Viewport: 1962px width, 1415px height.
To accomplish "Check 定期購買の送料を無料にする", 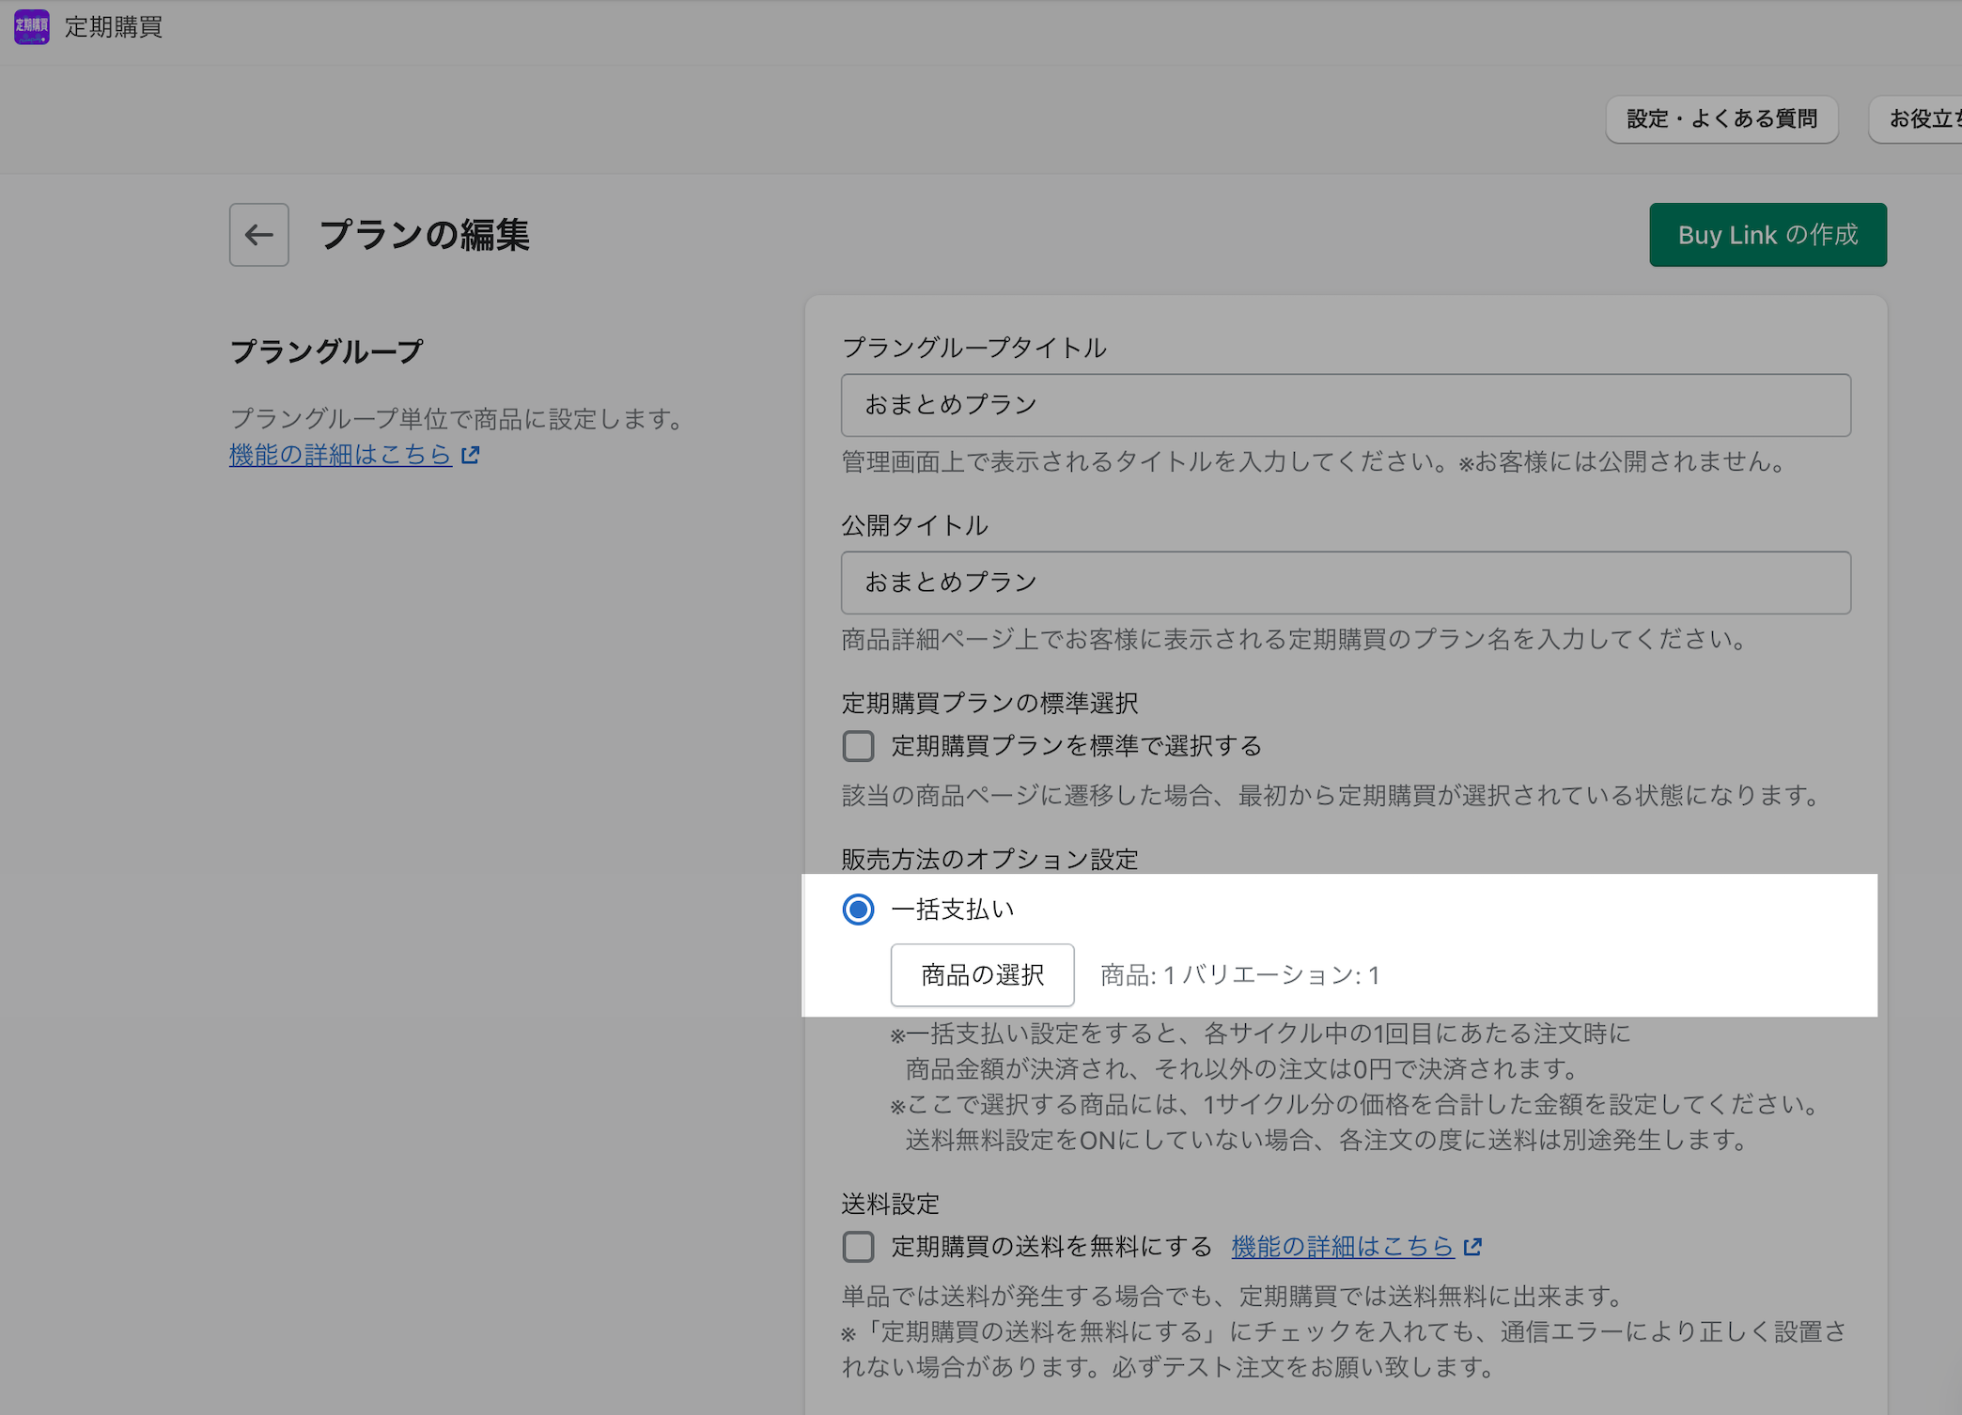I will (858, 1247).
